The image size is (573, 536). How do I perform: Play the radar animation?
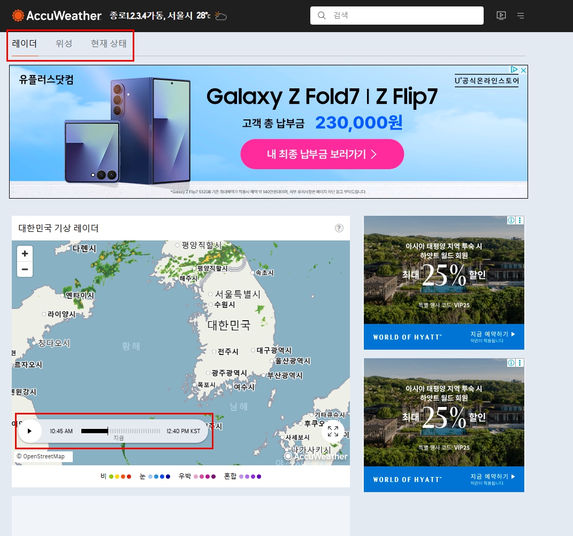(29, 431)
